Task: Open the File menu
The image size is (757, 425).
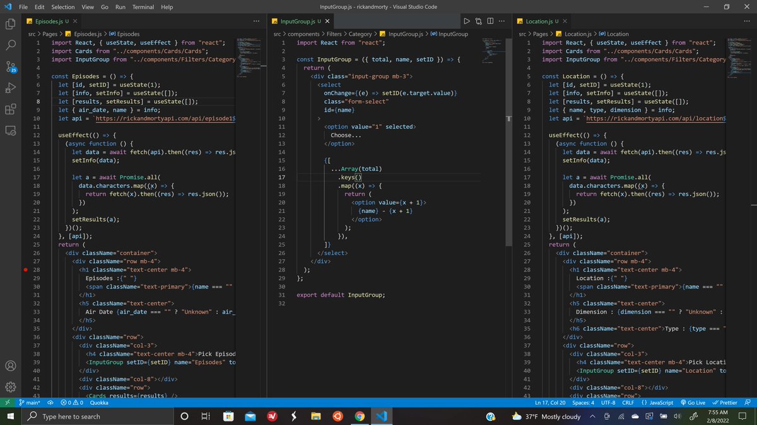Action: coord(23,6)
